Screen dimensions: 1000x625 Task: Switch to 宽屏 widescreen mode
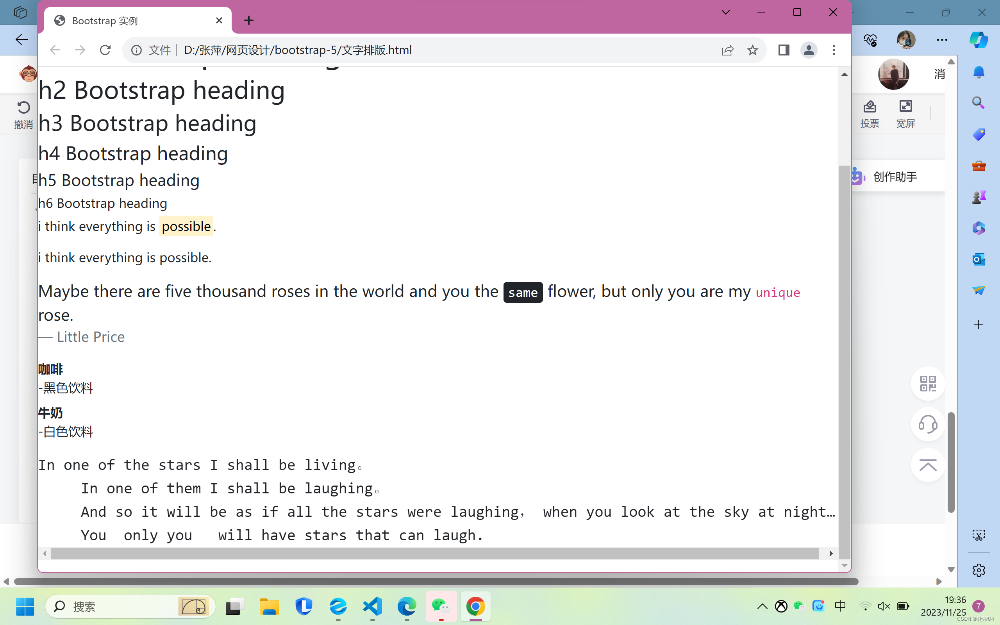(905, 114)
